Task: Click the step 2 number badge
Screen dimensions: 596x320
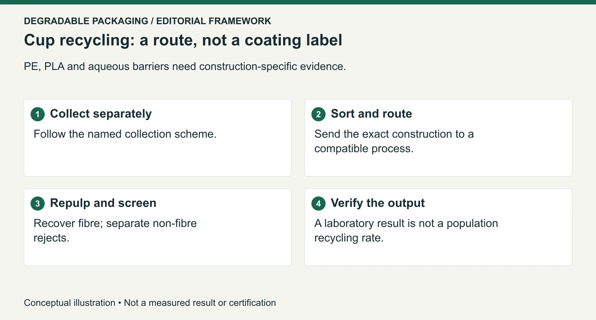Action: (318, 114)
